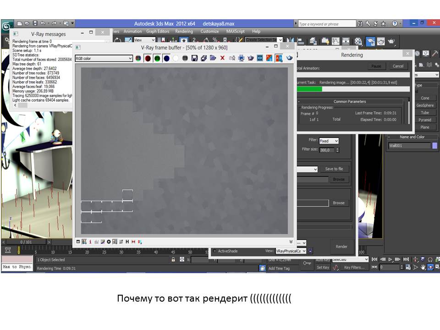The image size is (440, 330).
Task: Click the selection lock toggle icon
Action: 173,259
